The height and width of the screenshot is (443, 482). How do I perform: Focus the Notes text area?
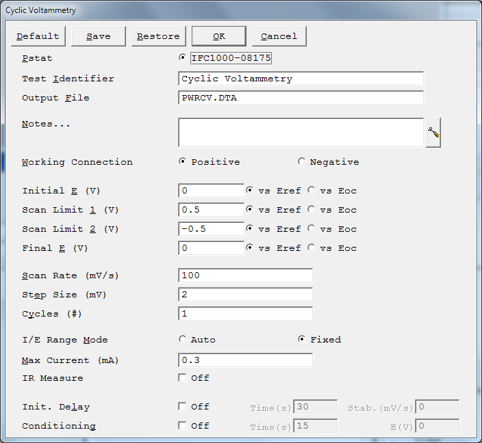pyautogui.click(x=301, y=133)
